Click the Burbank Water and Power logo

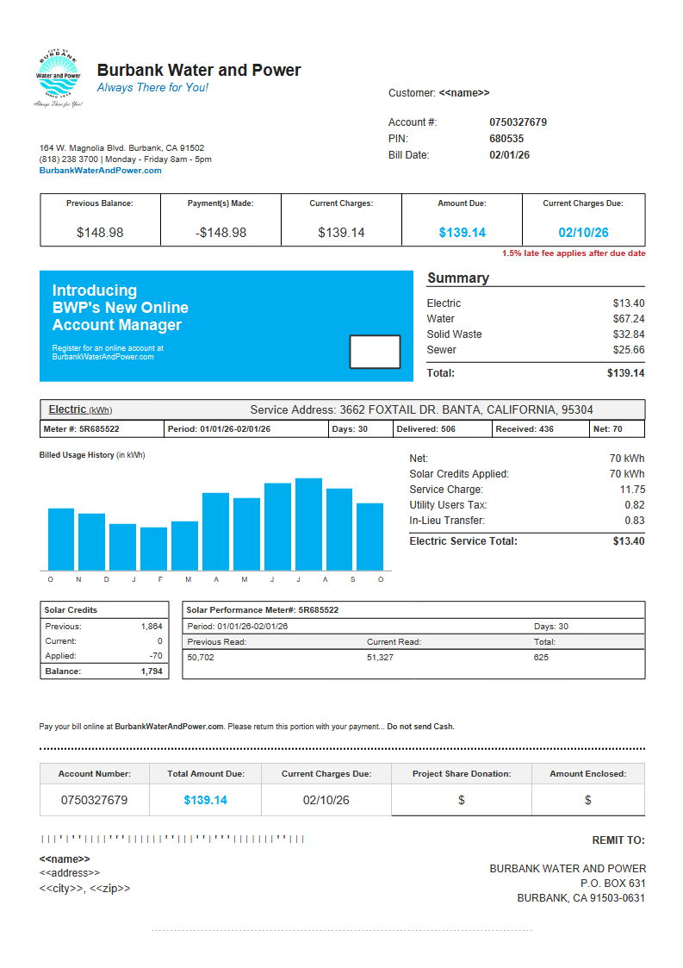pyautogui.click(x=58, y=78)
